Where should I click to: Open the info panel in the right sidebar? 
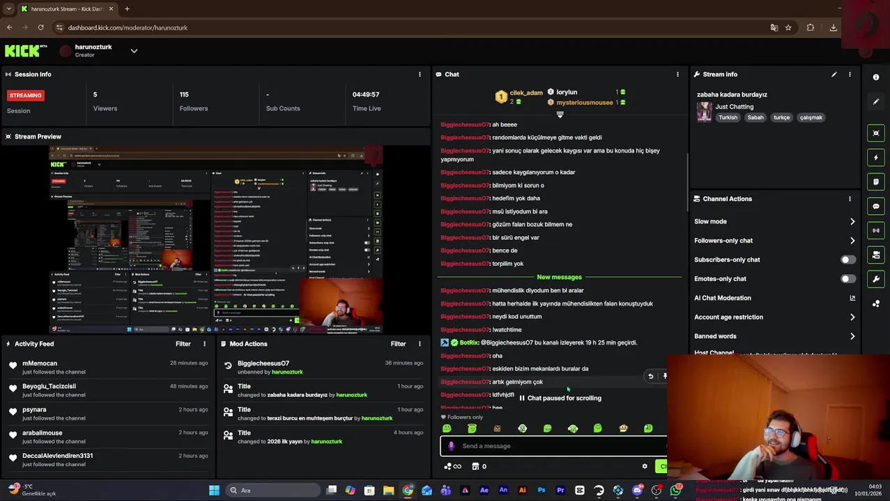point(876,77)
